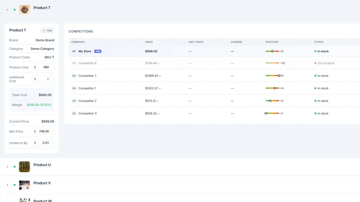
Task: Sort by the PRICE column header
Action: (x=149, y=42)
